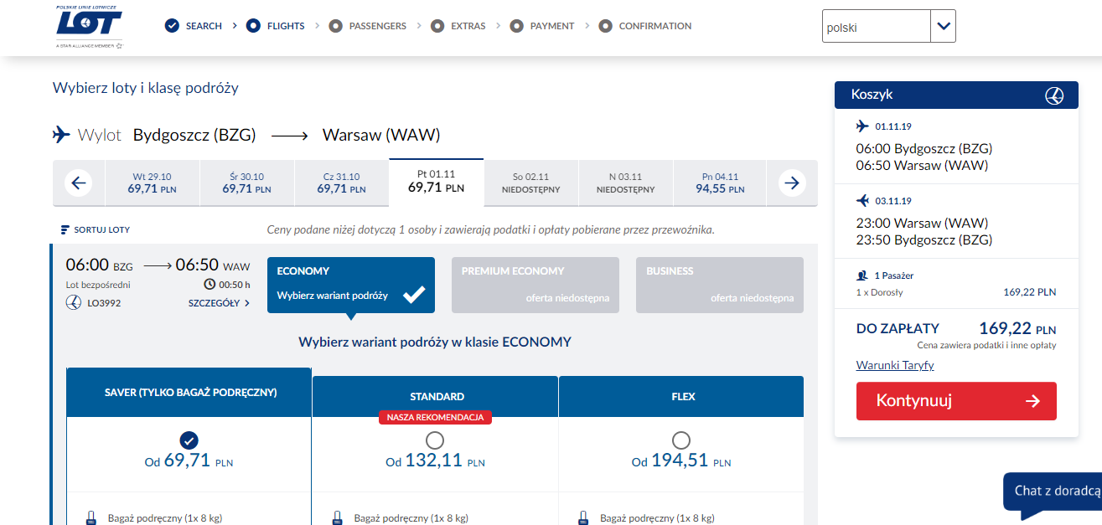Viewport: 1102px width, 525px height.
Task: Select N 03.11 unavailable date tab
Action: (625, 183)
